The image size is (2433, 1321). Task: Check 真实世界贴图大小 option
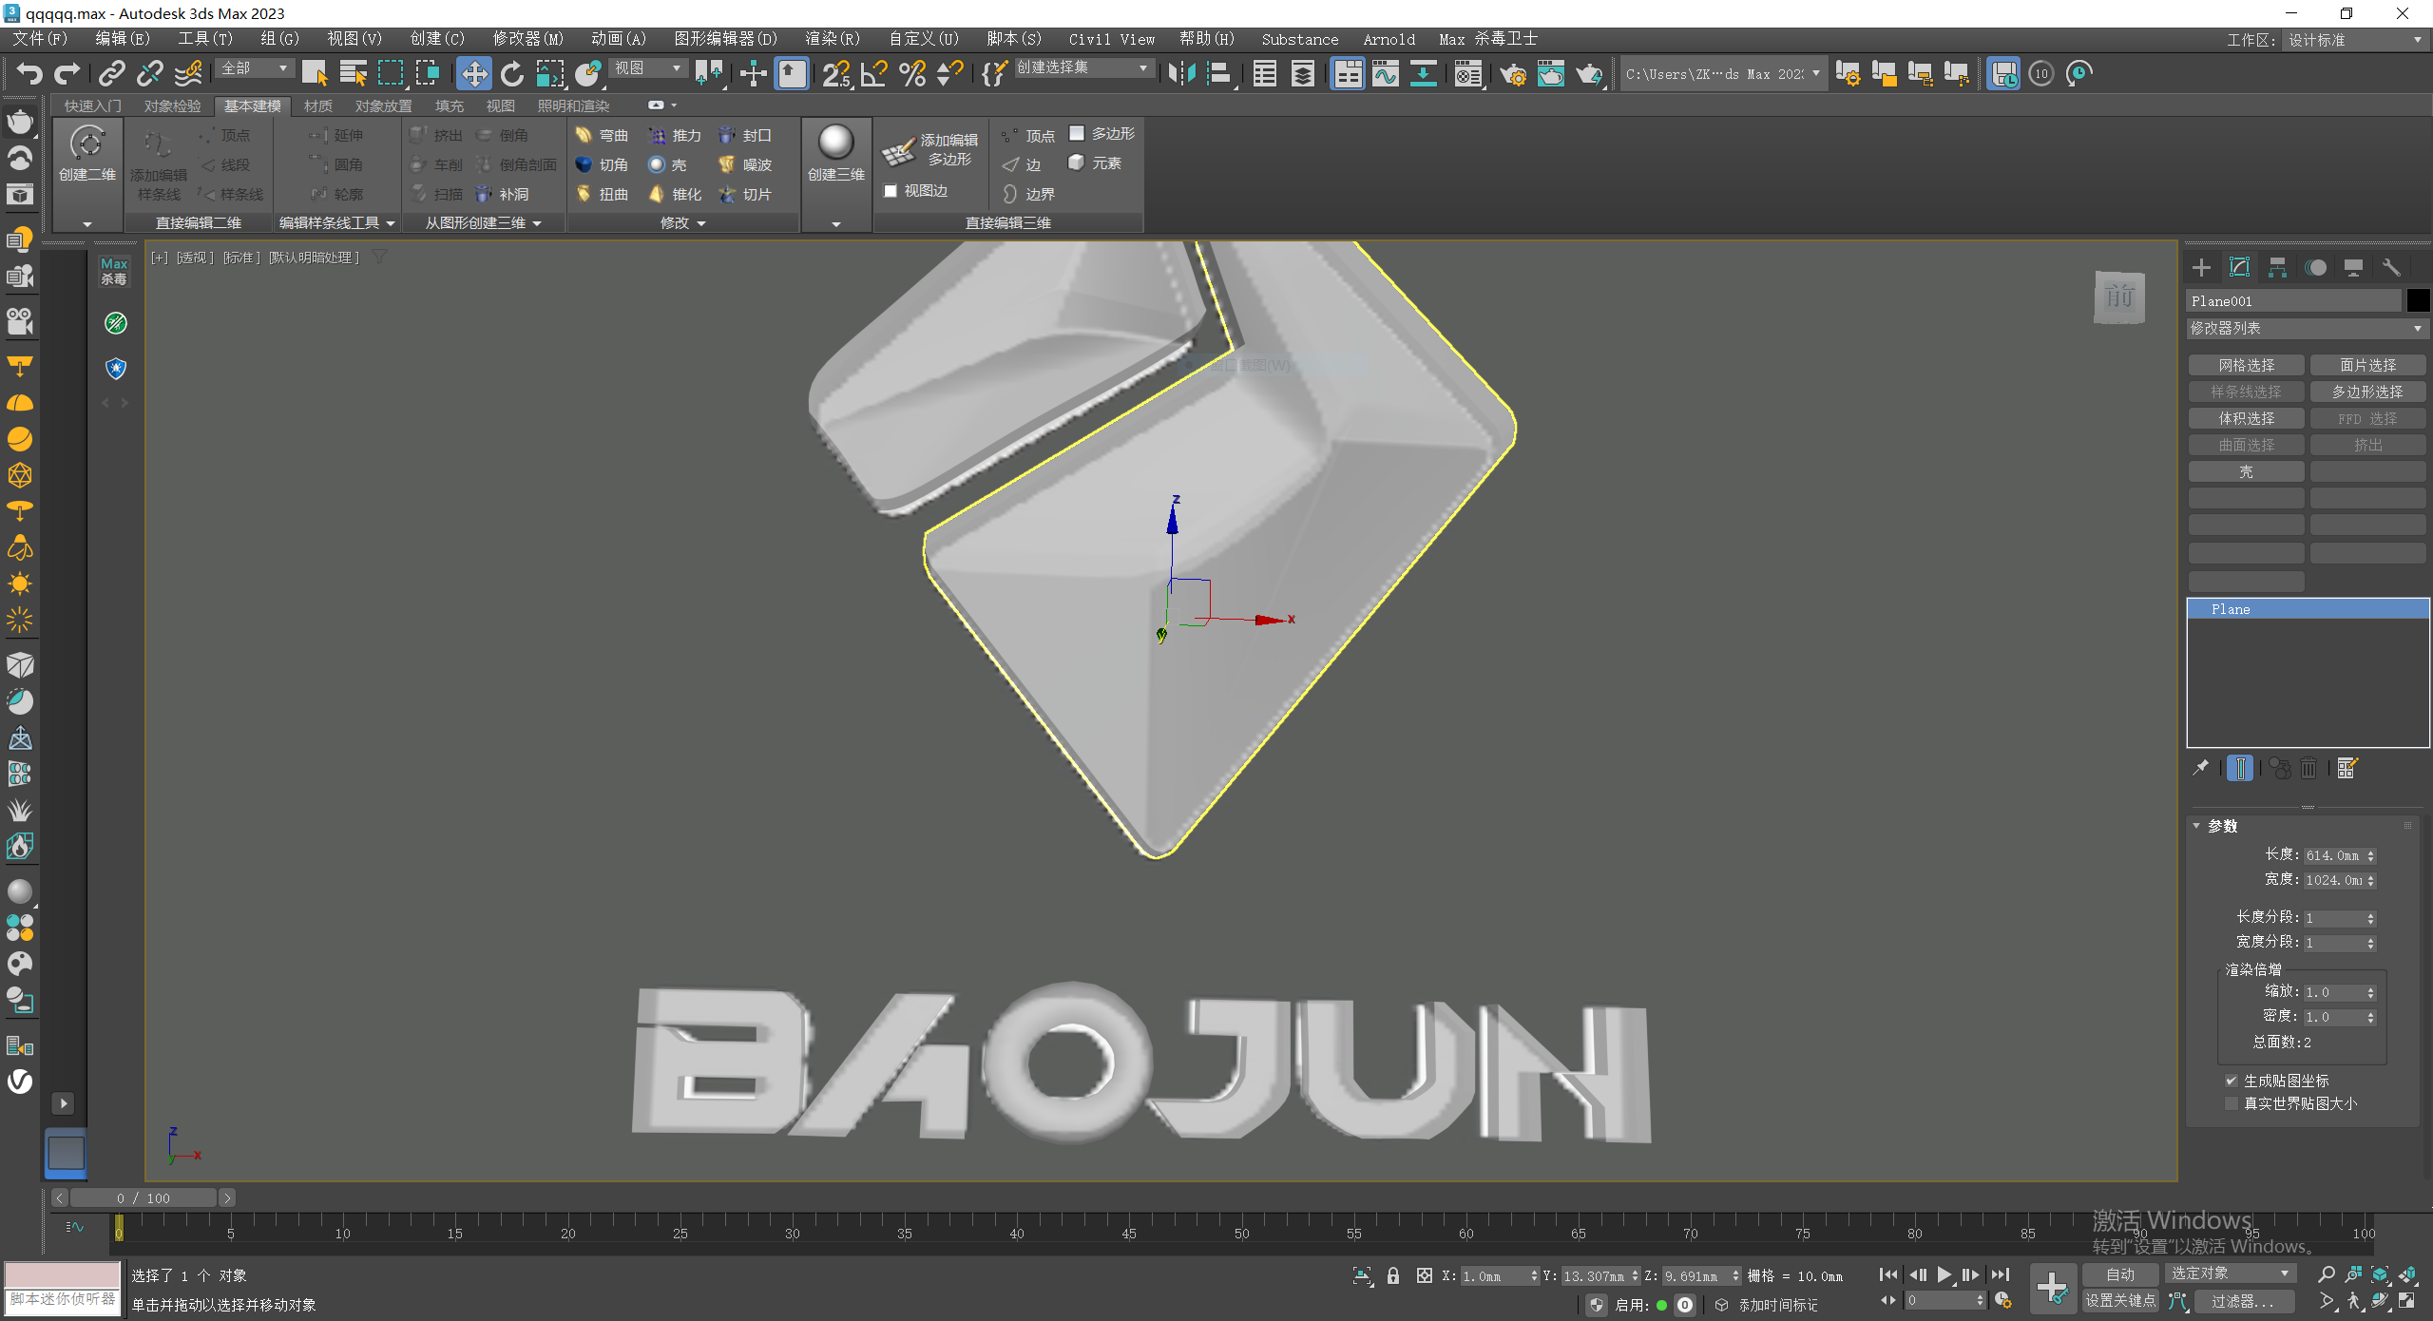click(2231, 1103)
